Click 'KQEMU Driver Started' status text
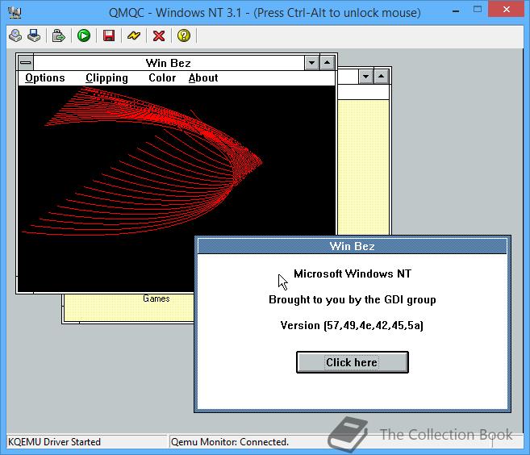This screenshot has width=530, height=455. click(54, 442)
